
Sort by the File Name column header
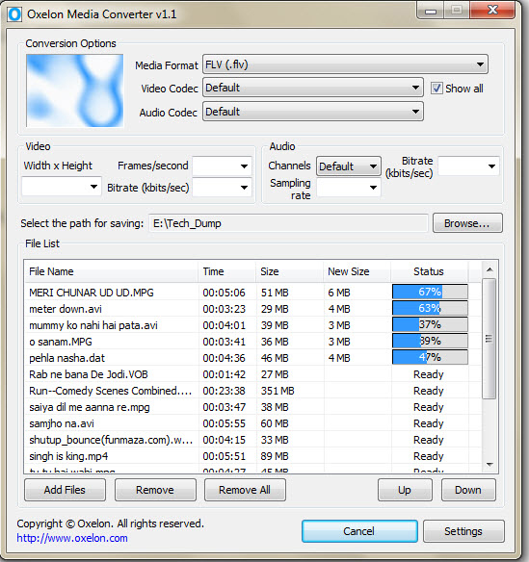111,271
